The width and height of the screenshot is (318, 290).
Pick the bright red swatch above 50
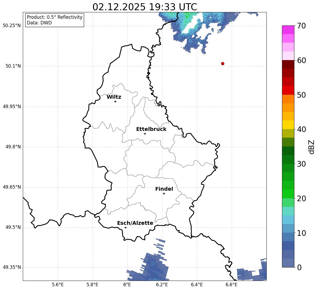(x=288, y=90)
